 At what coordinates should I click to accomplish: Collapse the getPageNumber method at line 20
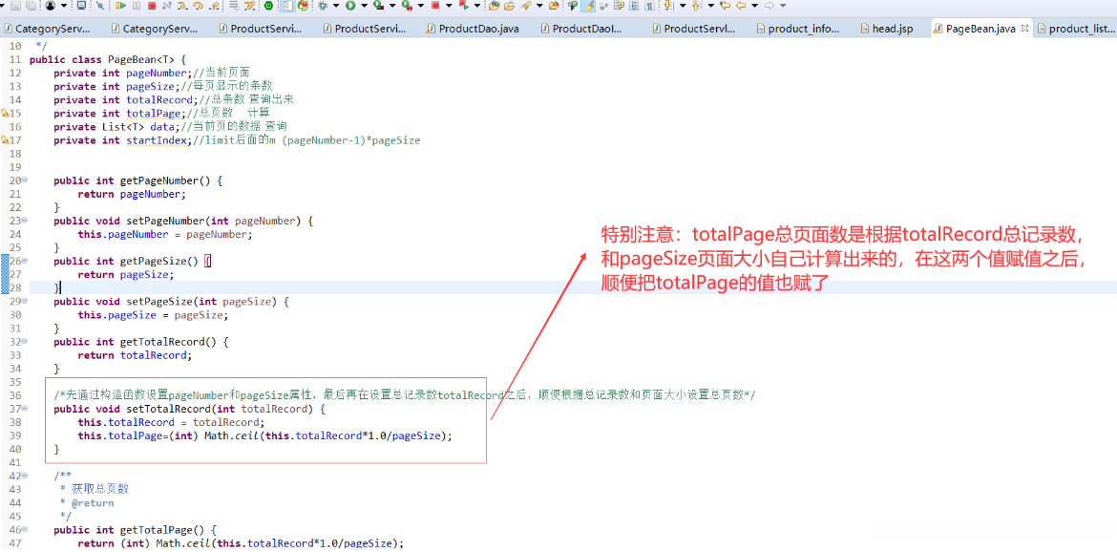click(24, 180)
